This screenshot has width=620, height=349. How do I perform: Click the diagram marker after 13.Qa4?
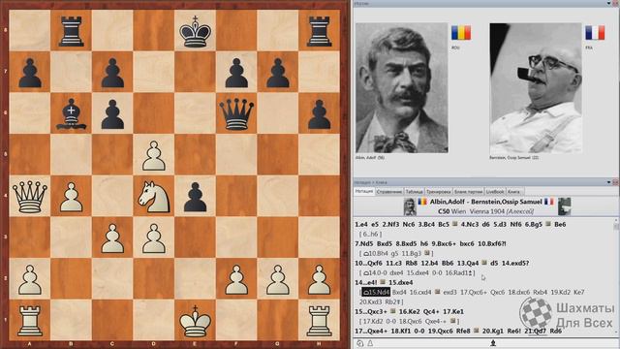click(484, 263)
